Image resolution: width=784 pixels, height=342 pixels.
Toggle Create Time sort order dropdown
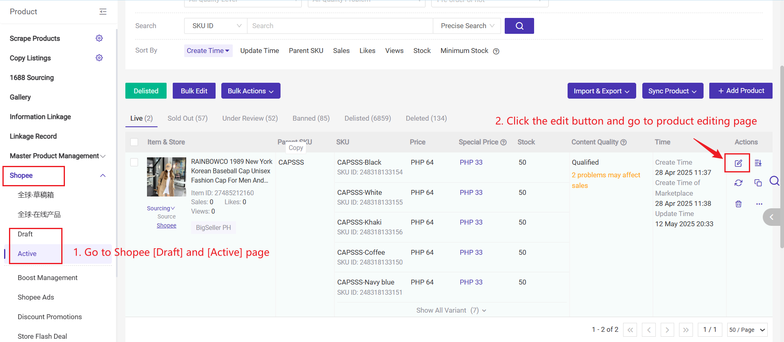208,51
